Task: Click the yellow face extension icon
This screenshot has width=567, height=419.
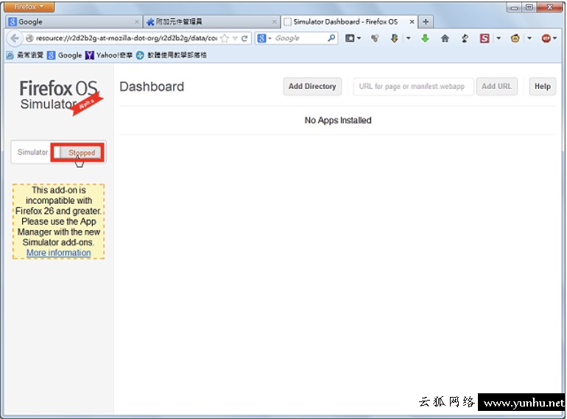Action: pos(515,38)
